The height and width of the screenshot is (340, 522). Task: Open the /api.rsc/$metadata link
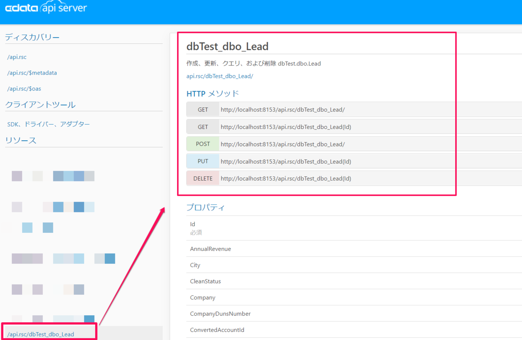tap(32, 73)
